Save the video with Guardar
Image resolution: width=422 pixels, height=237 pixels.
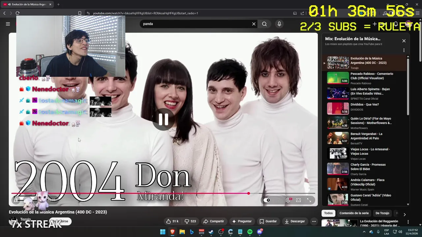coord(268,221)
